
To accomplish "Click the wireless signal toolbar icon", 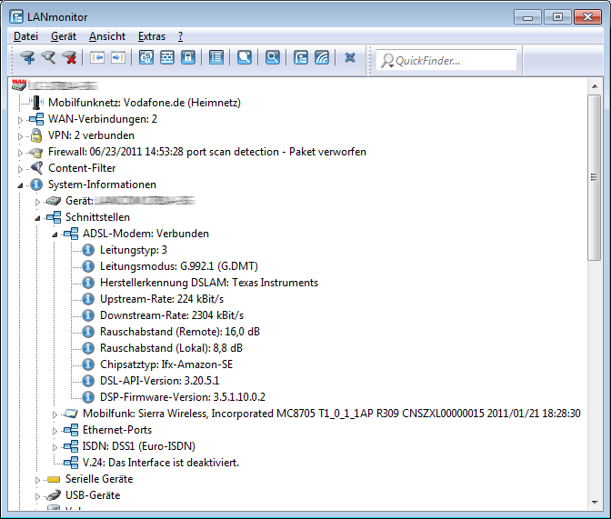I will (x=322, y=58).
